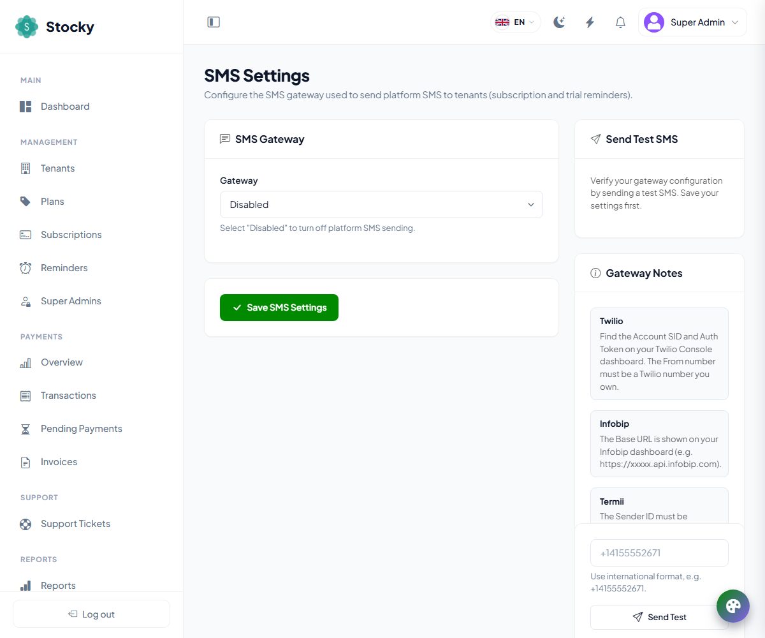
Task: Toggle dark mode with the moon icon
Action: [x=559, y=22]
